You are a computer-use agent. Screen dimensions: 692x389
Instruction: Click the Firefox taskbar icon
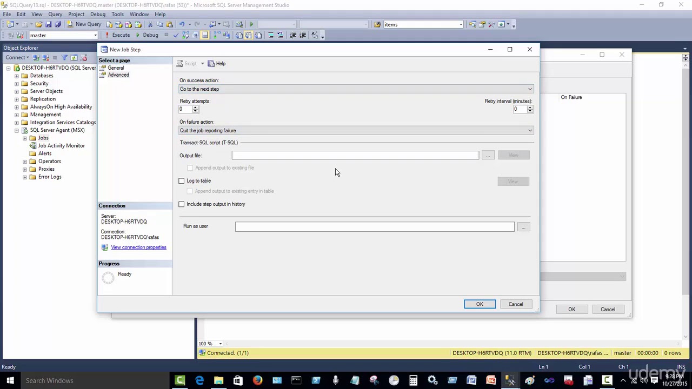257,380
